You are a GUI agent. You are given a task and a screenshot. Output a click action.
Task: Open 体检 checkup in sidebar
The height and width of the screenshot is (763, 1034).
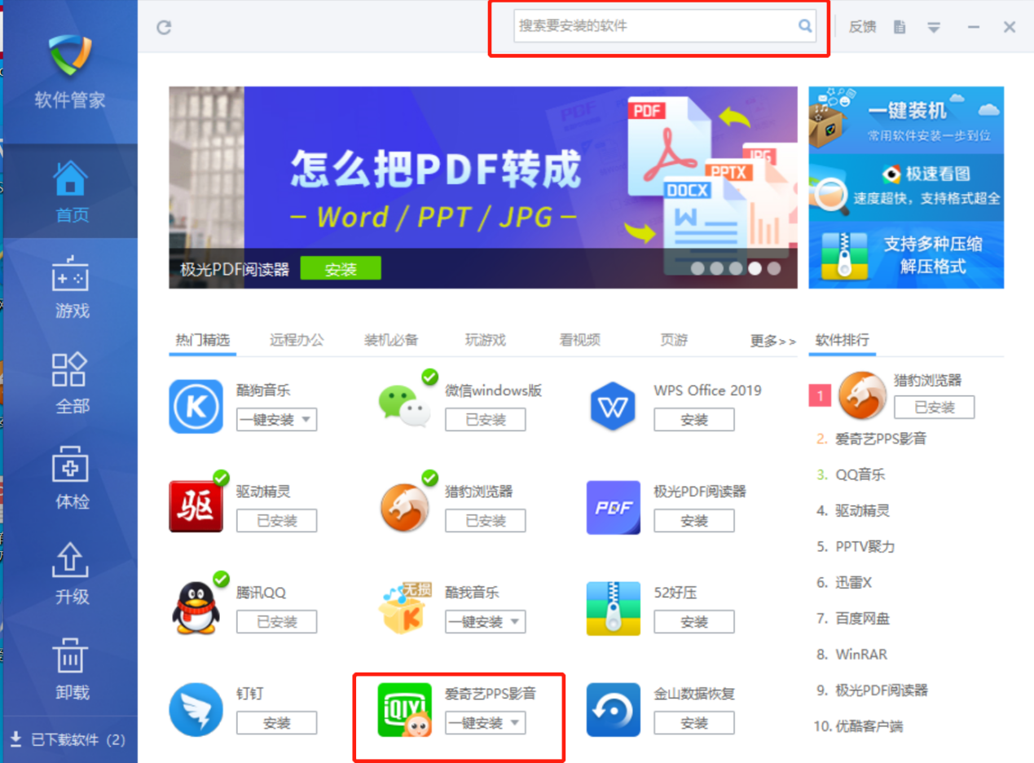pos(70,478)
